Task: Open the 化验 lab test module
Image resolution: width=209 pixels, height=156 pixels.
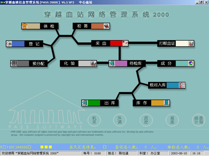Action: tap(78, 63)
